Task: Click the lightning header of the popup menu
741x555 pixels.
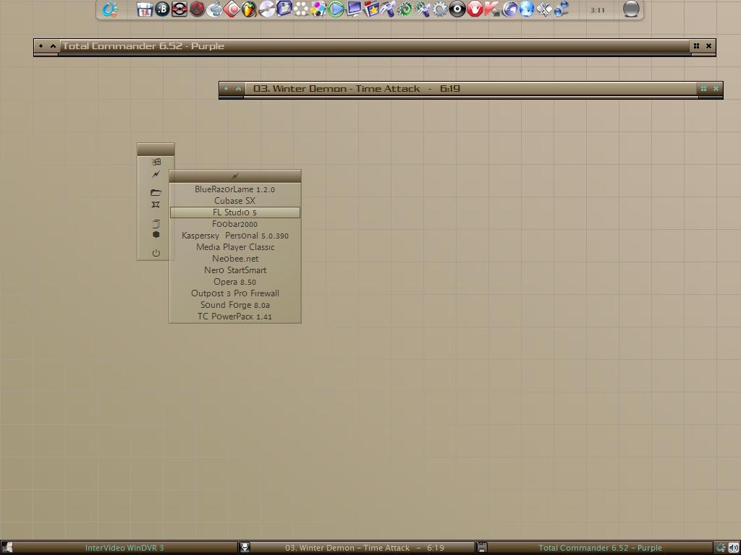Action: click(235, 176)
